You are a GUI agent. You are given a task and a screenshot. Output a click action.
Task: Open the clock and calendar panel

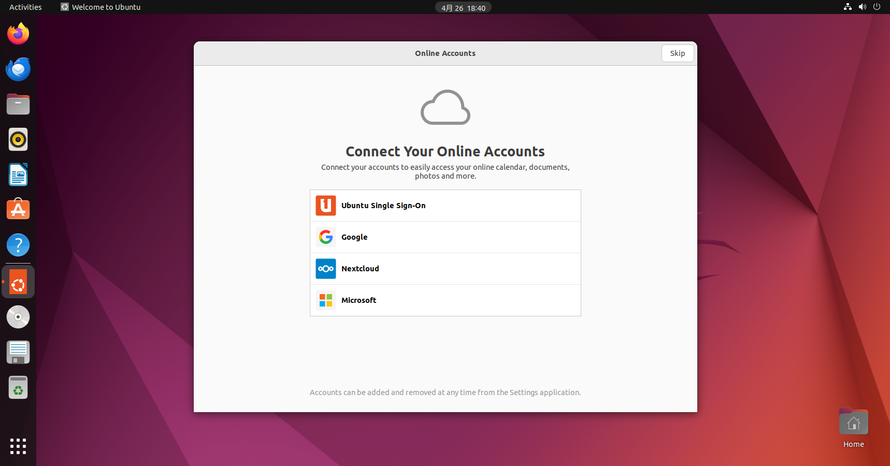pos(463,8)
